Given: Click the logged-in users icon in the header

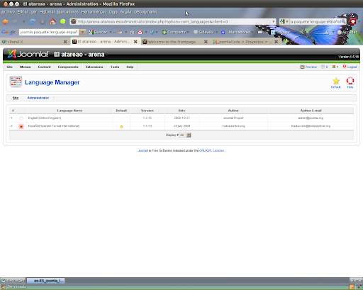Looking at the screenshot, I should coord(334,67).
